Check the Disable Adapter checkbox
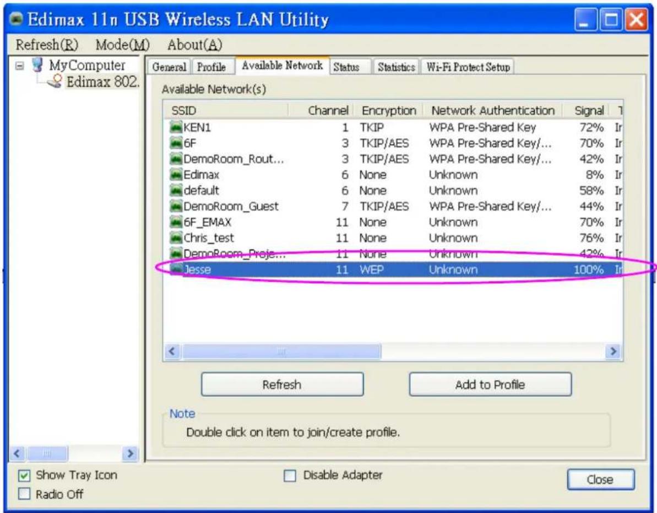 [x=290, y=476]
